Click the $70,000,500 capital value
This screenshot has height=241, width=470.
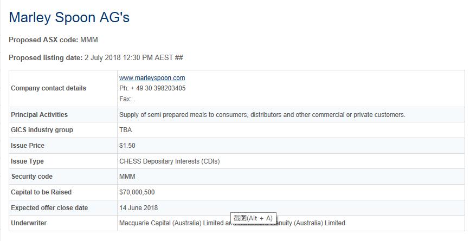click(x=137, y=192)
